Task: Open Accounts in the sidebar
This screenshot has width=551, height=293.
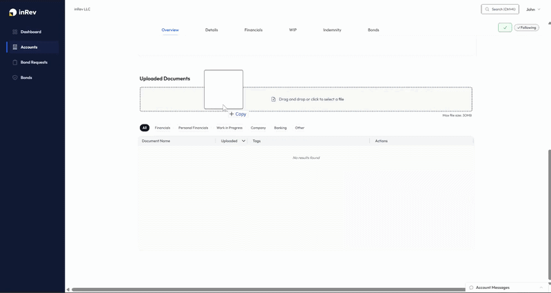Action: [32, 47]
